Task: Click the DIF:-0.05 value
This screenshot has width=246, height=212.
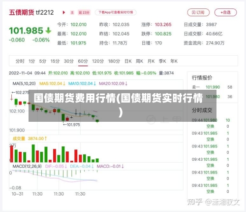Action: tap(56, 166)
